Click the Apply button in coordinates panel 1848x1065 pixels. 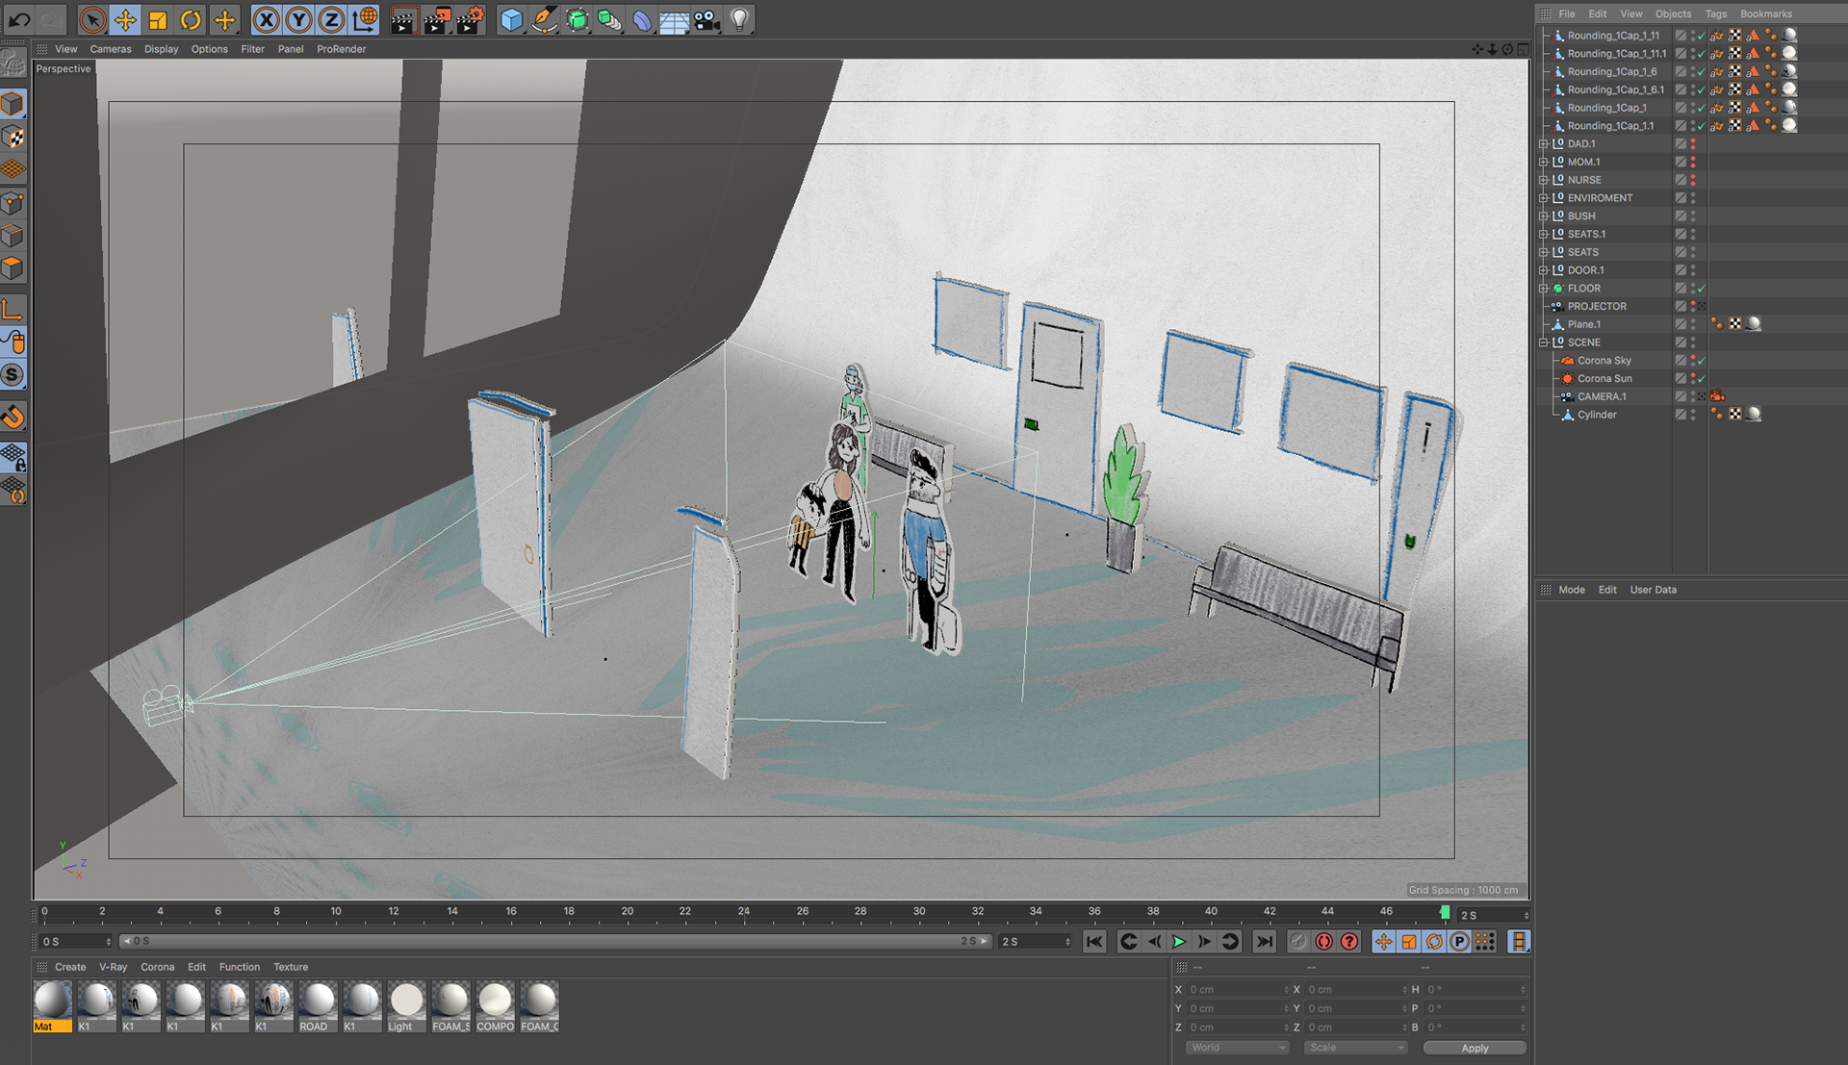(1474, 1048)
